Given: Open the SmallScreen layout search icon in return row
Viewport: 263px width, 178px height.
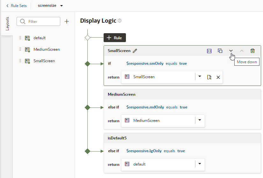Looking at the screenshot, I should tap(209, 77).
